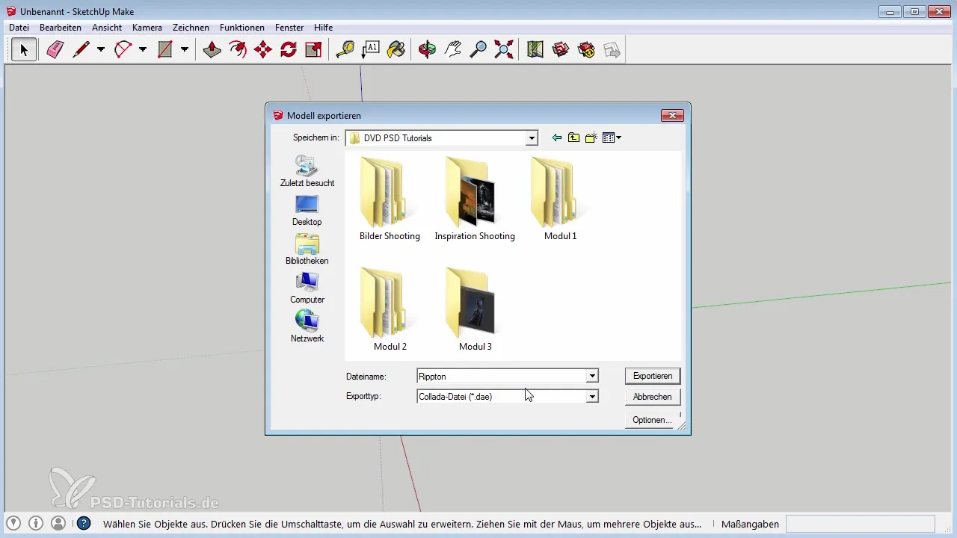Image resolution: width=957 pixels, height=538 pixels.
Task: Expand the Speichern in folder dropdown
Action: [x=532, y=138]
